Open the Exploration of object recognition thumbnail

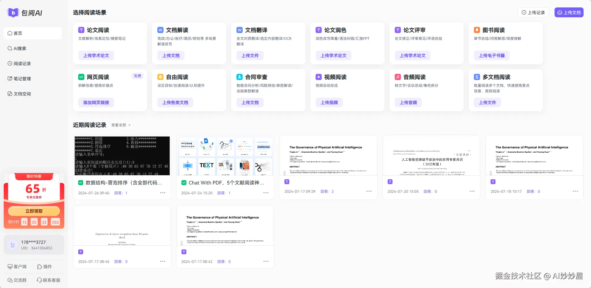pos(122,226)
